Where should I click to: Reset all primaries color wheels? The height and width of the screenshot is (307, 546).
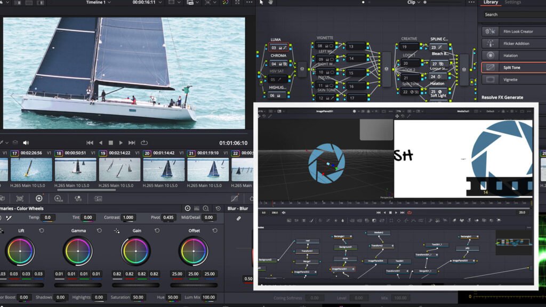click(x=218, y=208)
